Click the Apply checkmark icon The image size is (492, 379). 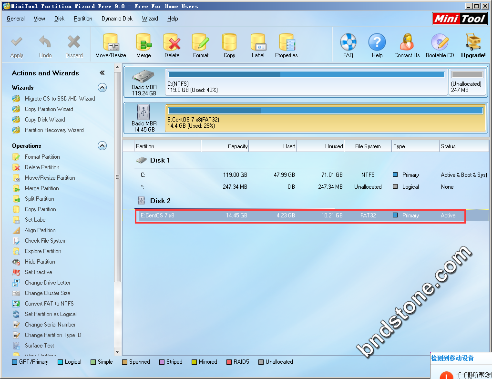pos(17,42)
